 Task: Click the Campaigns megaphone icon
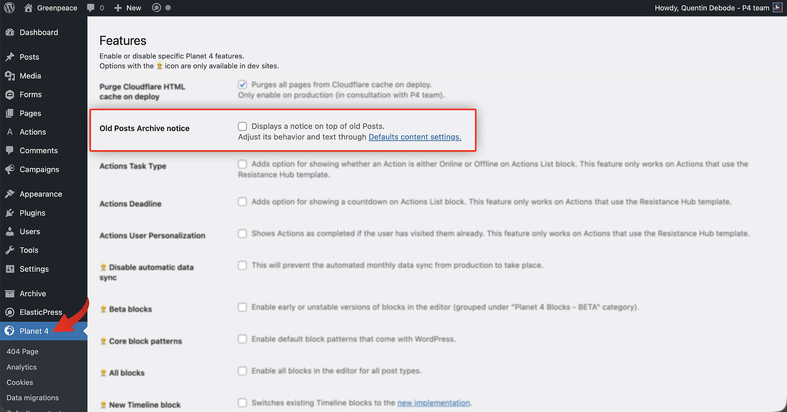coord(10,169)
